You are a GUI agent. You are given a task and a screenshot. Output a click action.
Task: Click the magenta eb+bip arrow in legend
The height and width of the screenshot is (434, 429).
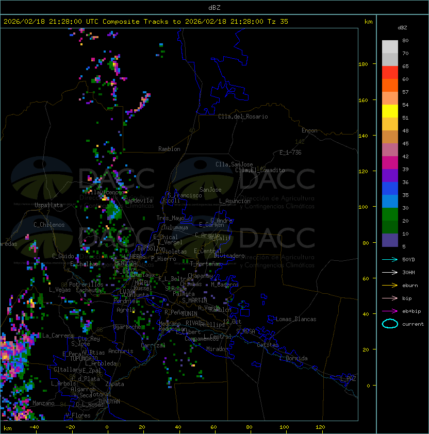click(390, 311)
